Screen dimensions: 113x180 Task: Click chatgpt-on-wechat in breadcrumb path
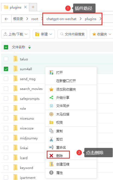coord(61,19)
